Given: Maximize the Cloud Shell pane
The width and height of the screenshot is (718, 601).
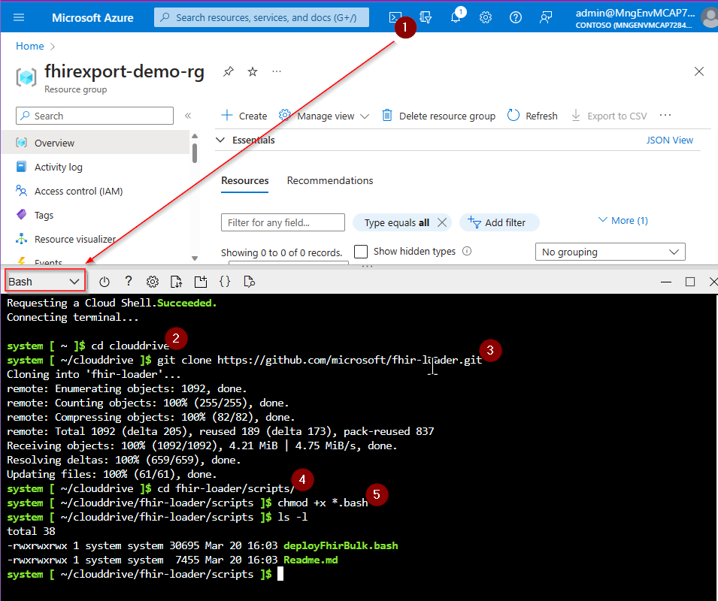Looking at the screenshot, I should (690, 282).
